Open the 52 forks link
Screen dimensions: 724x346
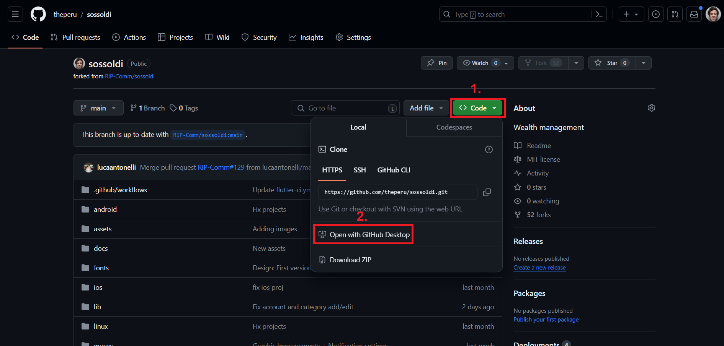533,215
